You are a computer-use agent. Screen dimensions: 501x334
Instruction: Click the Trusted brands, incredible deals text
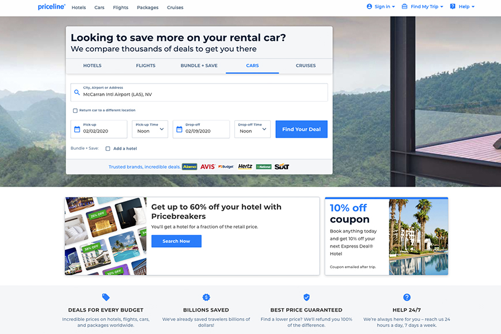click(145, 167)
